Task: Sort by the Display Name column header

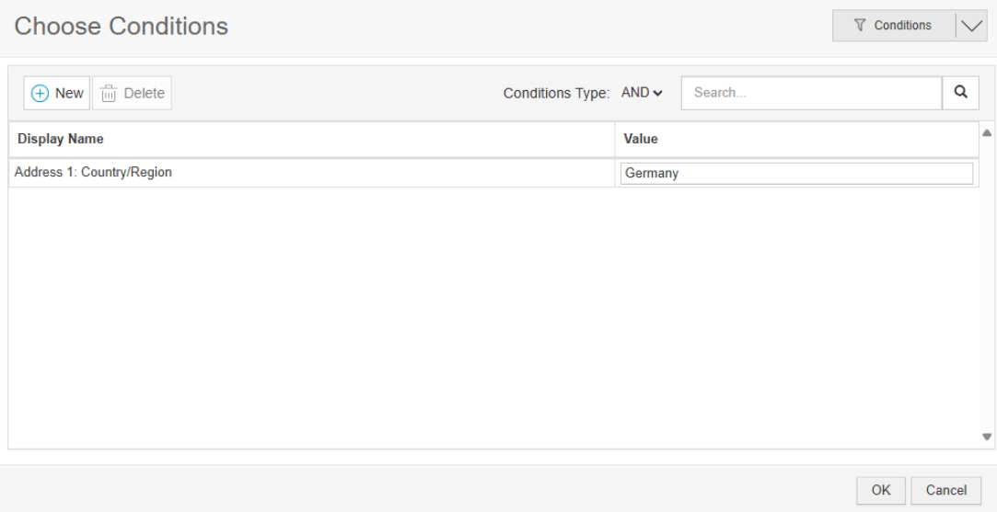Action: coord(61,140)
